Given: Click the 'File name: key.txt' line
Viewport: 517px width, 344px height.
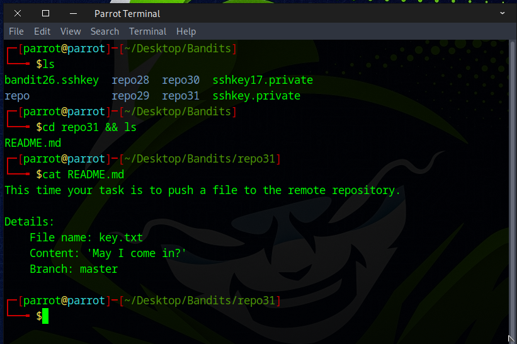Looking at the screenshot, I should point(86,238).
